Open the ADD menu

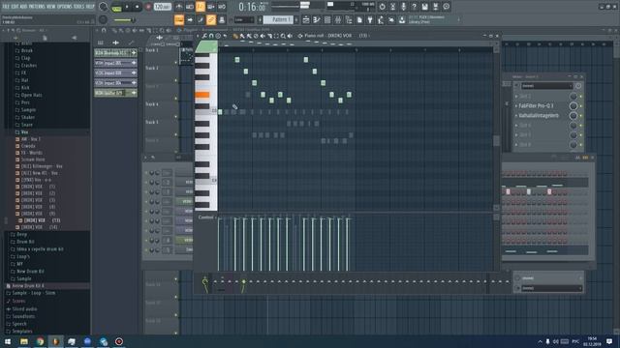[23, 7]
